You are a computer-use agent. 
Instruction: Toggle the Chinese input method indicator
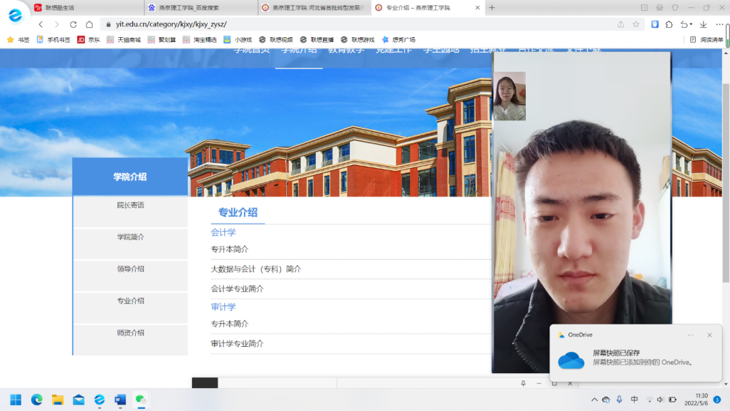[x=634, y=400]
